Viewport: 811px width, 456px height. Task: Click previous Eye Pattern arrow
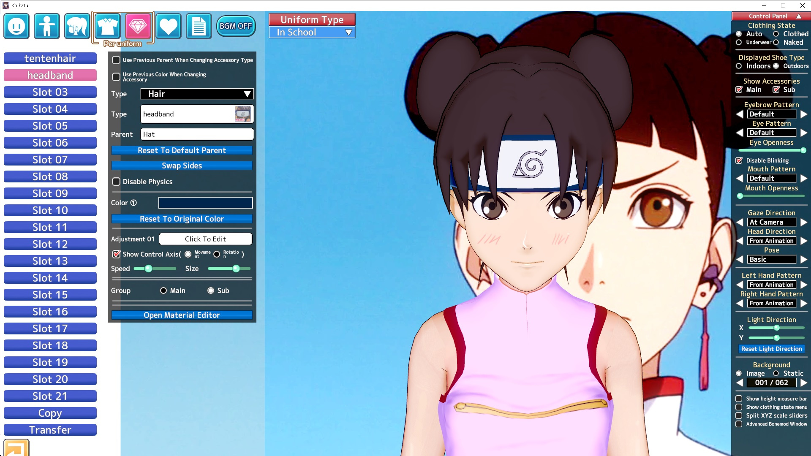(740, 133)
